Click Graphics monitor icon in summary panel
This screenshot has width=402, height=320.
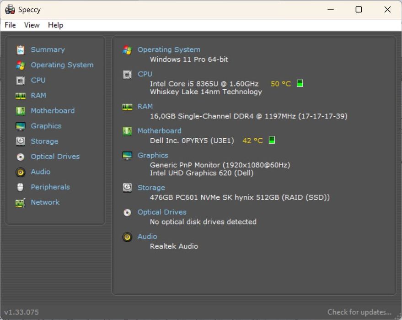pos(127,156)
